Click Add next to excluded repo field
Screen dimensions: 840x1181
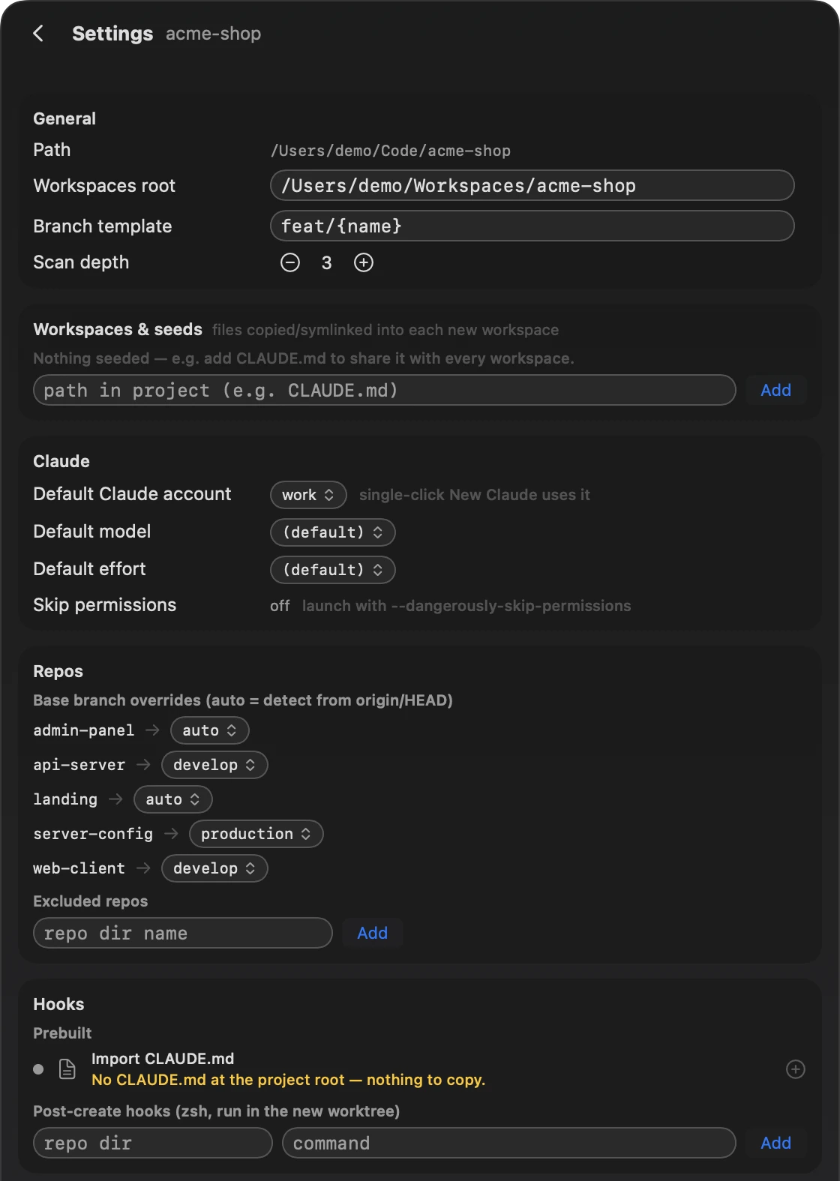tap(372, 933)
